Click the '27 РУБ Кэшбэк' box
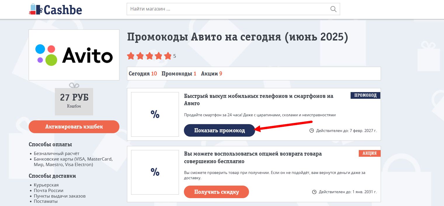Screen dimensions: 444x206 (74, 101)
